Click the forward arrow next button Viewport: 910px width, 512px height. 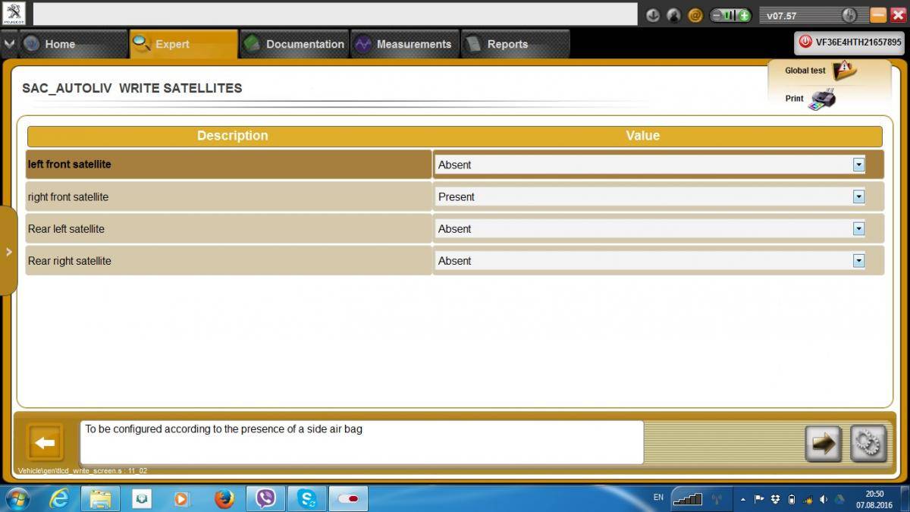point(823,444)
